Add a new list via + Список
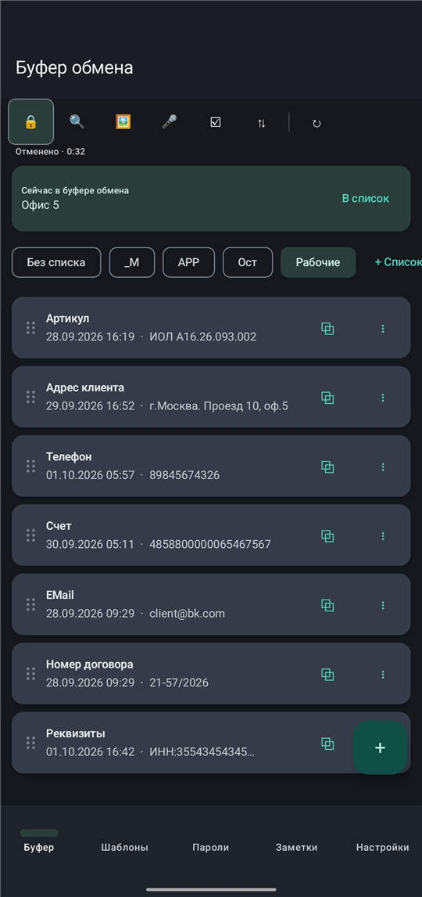Screen dimensions: 422x897 click(398, 262)
